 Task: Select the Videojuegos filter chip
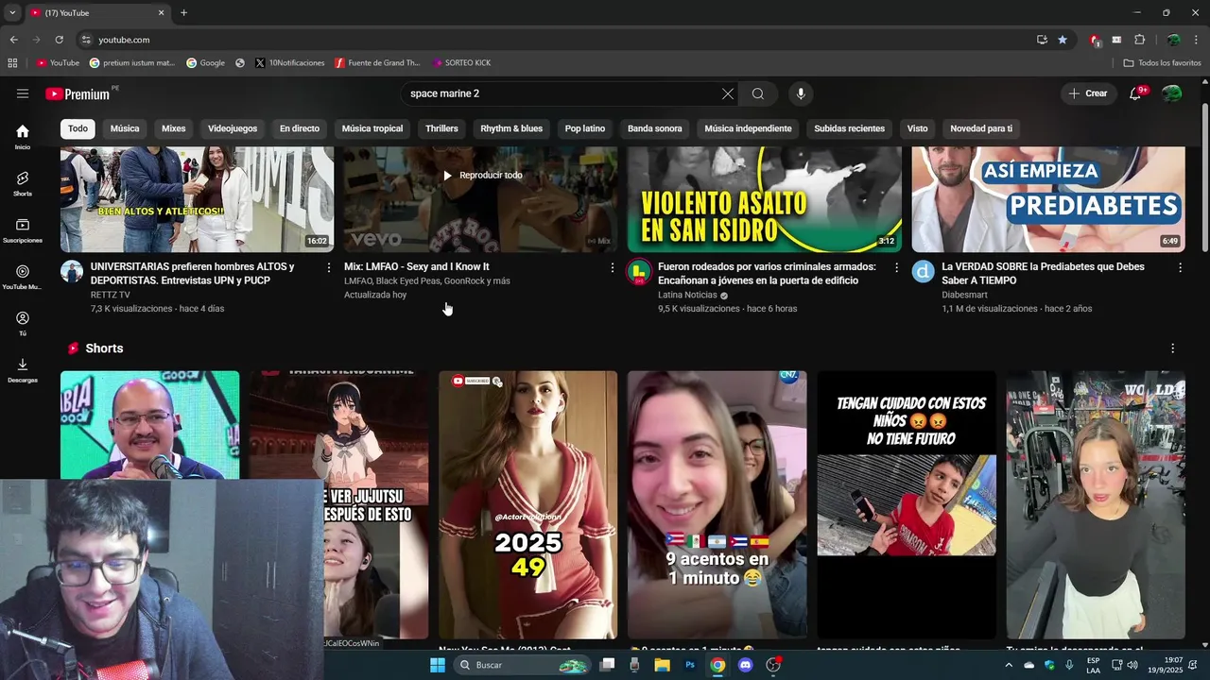[x=233, y=128]
